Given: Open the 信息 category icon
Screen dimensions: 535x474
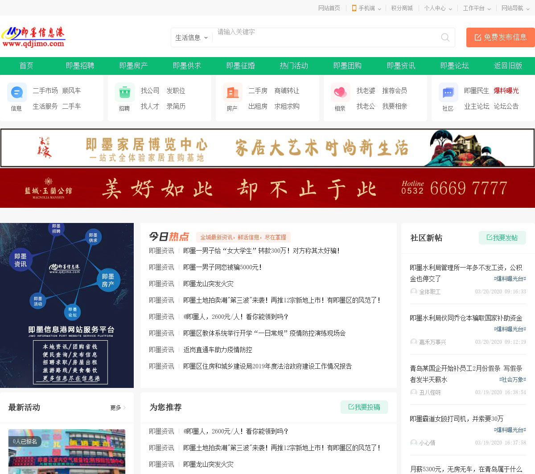Looking at the screenshot, I should coord(17,93).
